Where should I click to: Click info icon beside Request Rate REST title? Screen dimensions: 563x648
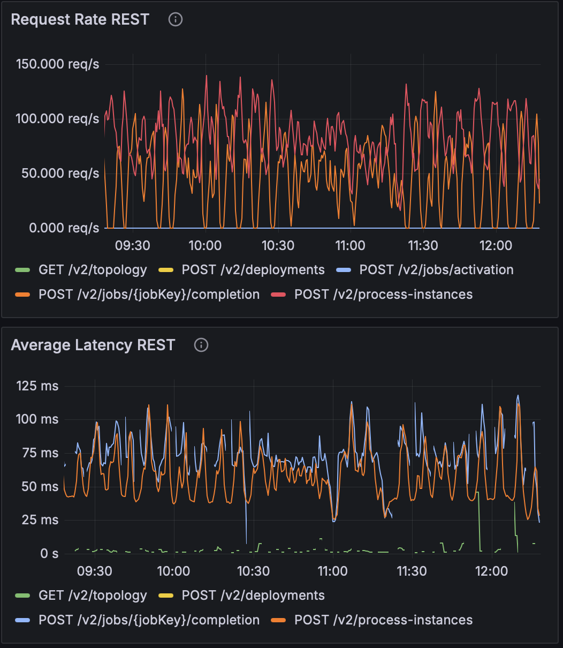tap(176, 20)
